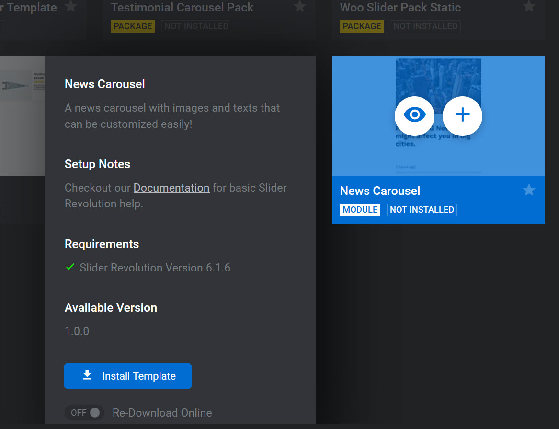Image resolution: width=559 pixels, height=429 pixels.
Task: Click NOT INSTALLED under Woo Slider Pack Static
Action: tap(426, 26)
